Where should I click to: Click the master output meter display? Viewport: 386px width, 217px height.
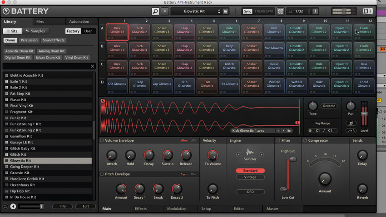[344, 11]
